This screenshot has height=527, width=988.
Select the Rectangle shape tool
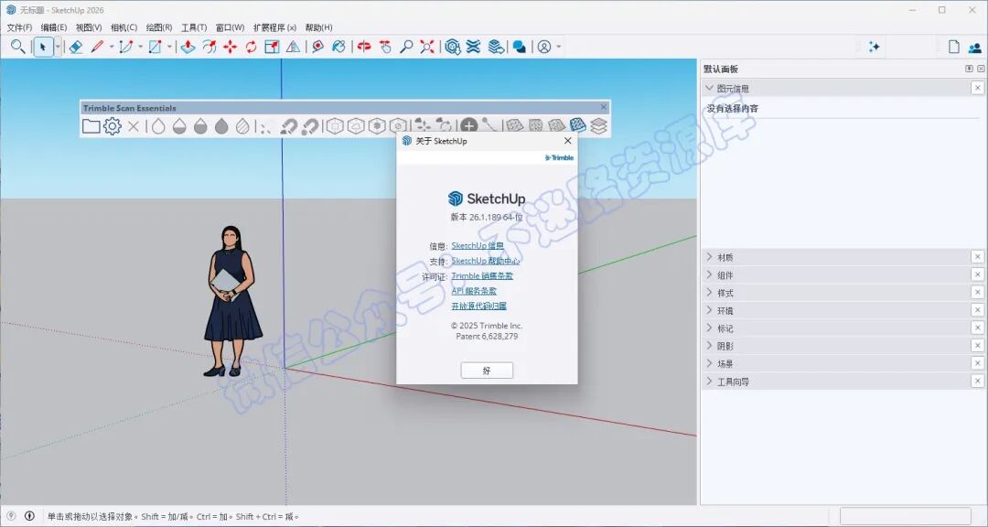tap(155, 47)
